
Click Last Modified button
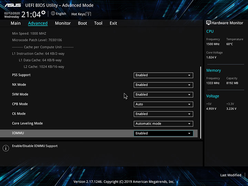230,175
